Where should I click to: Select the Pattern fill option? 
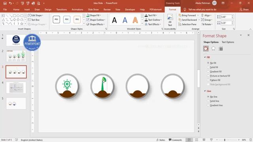[208, 80]
